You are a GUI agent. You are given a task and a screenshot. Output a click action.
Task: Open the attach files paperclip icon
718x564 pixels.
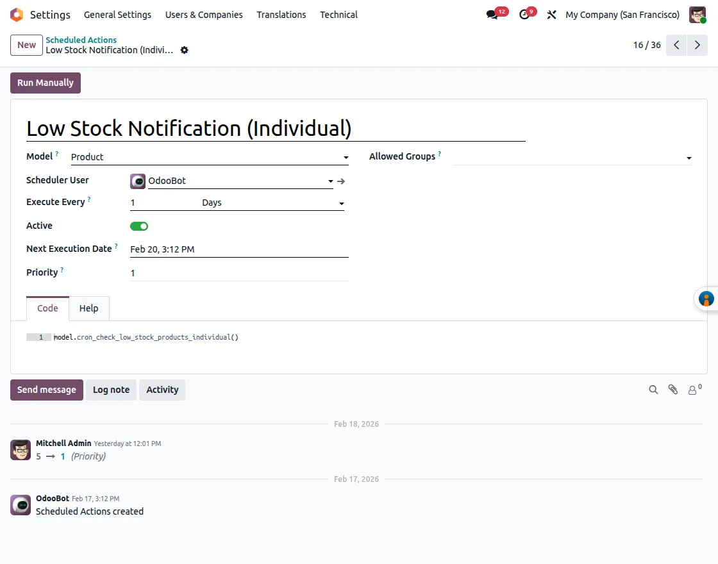pyautogui.click(x=673, y=390)
